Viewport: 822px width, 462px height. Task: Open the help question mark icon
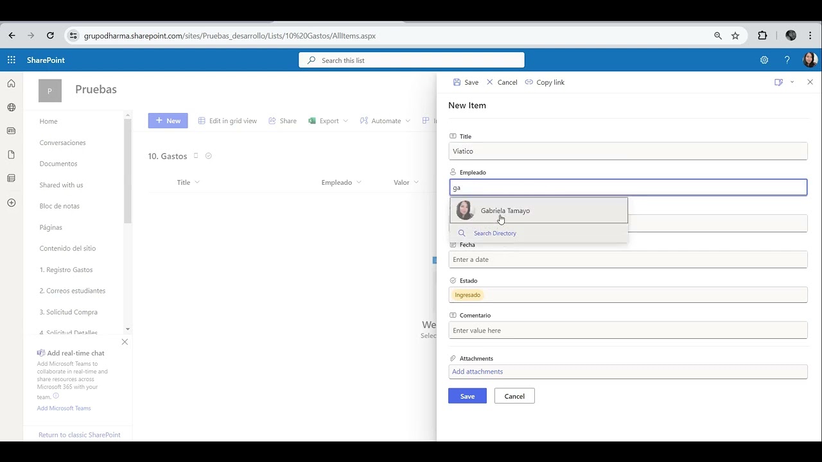click(787, 60)
